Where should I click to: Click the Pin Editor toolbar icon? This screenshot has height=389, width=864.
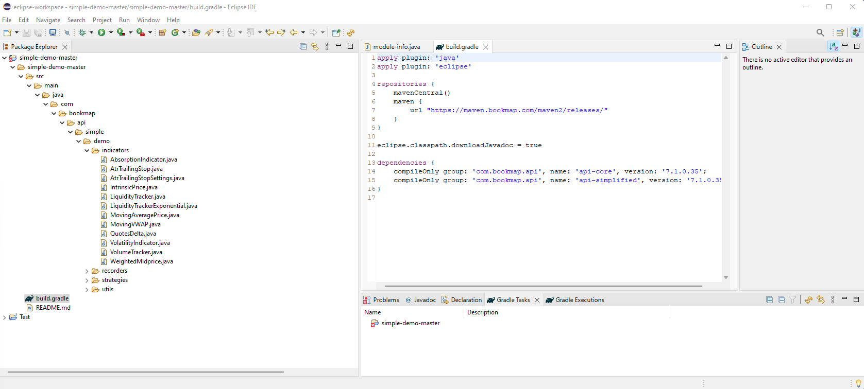point(336,32)
